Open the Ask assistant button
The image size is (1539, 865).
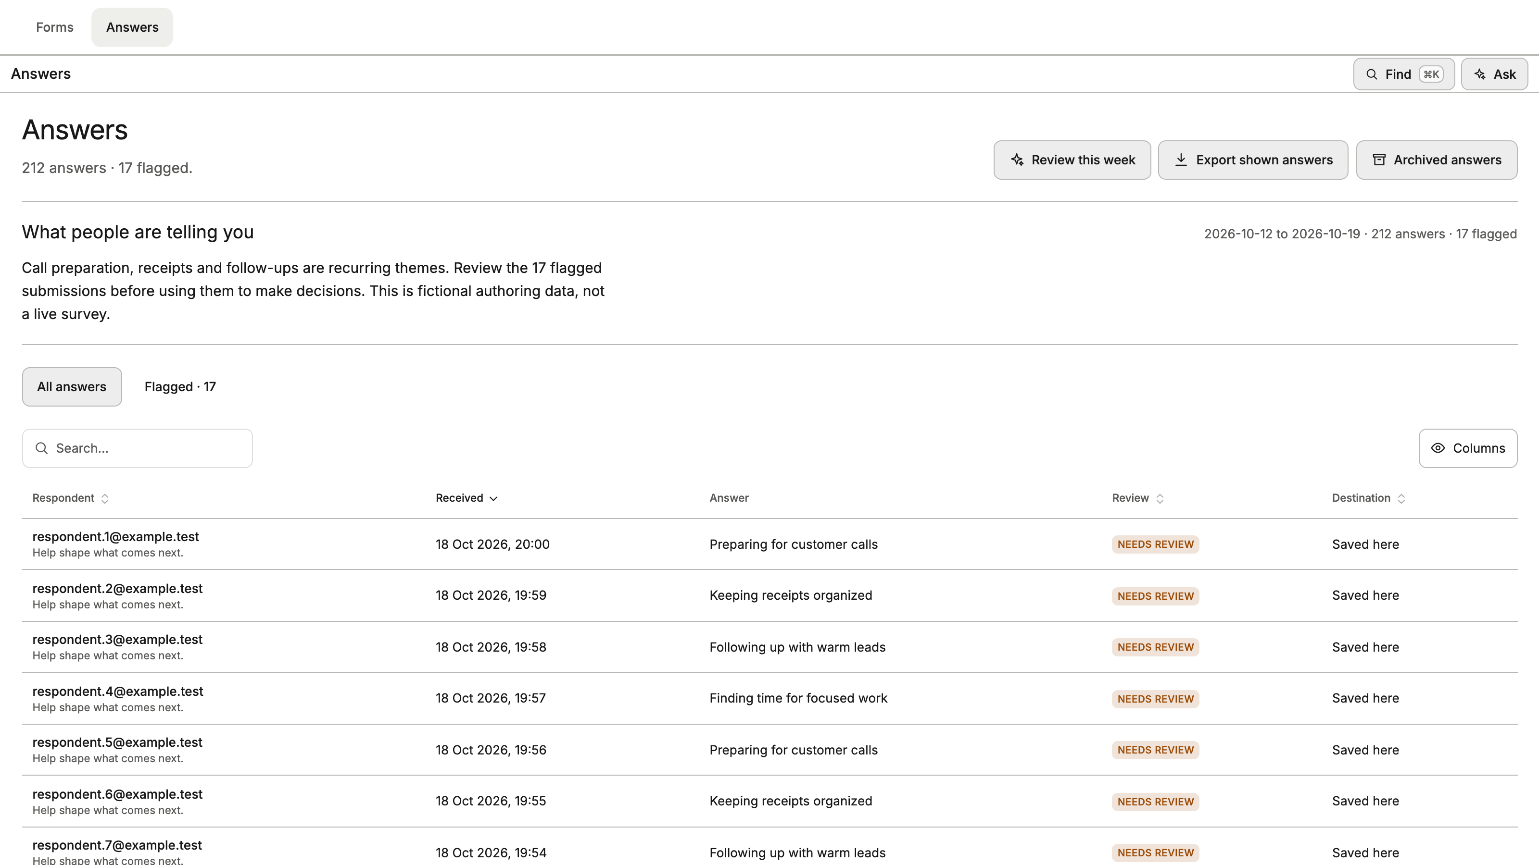tap(1494, 74)
